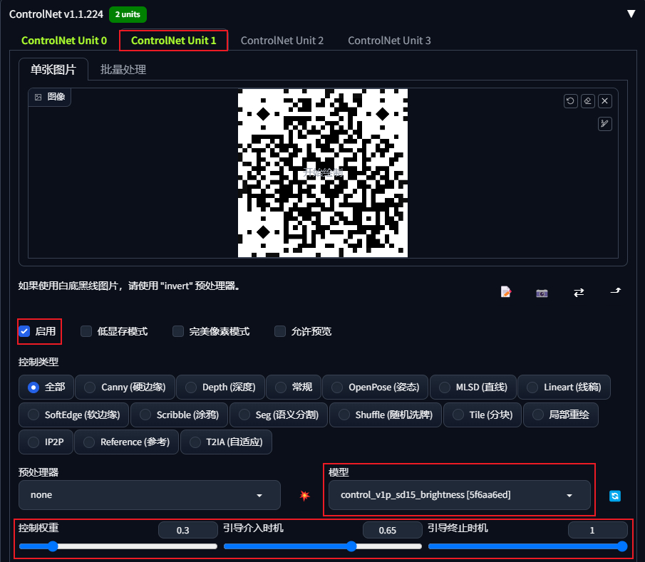645x562 pixels.
Task: Remove the QR image with X icon
Action: pos(604,101)
